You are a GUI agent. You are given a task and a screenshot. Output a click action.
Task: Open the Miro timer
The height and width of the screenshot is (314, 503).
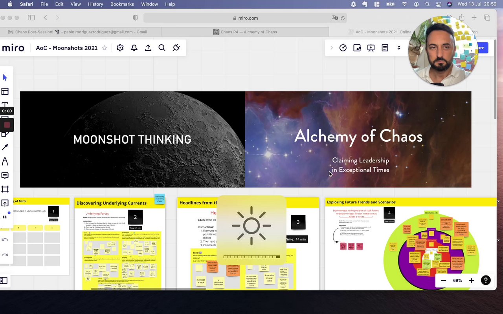click(x=343, y=48)
